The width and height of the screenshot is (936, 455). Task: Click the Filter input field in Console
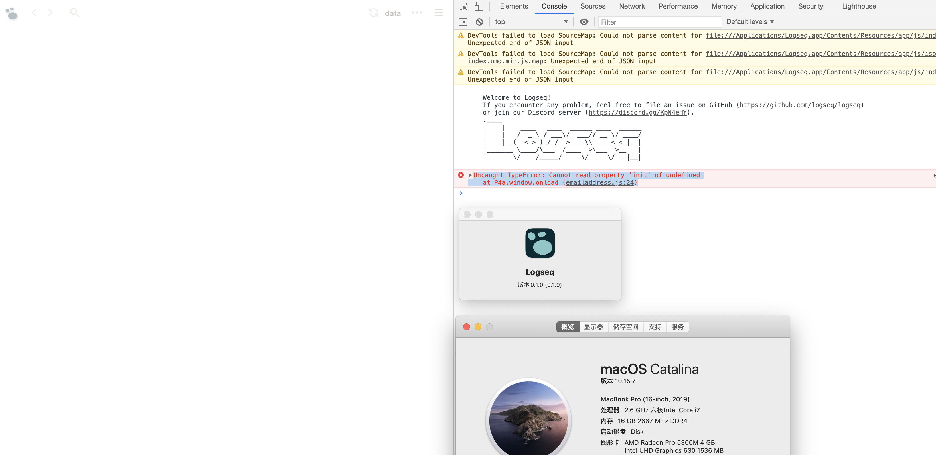659,22
